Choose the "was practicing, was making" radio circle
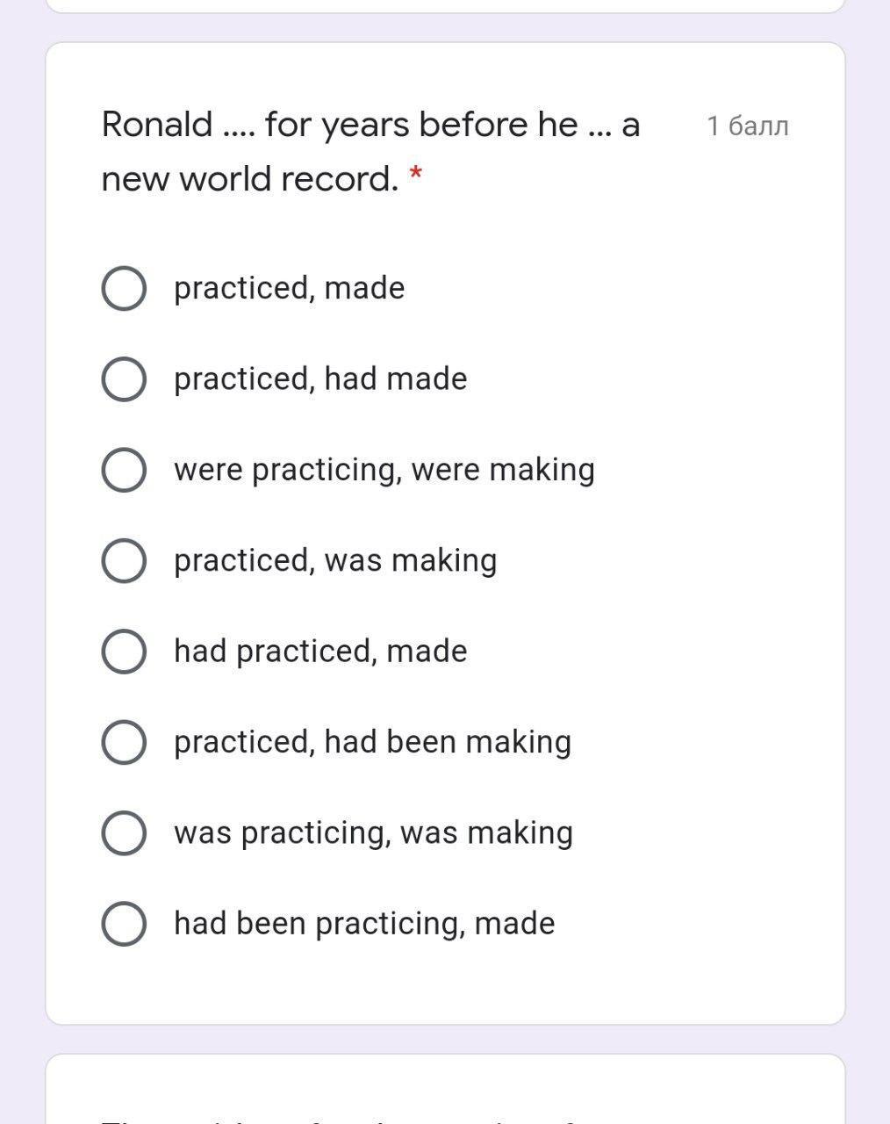The height and width of the screenshot is (1124, 890). [124, 832]
